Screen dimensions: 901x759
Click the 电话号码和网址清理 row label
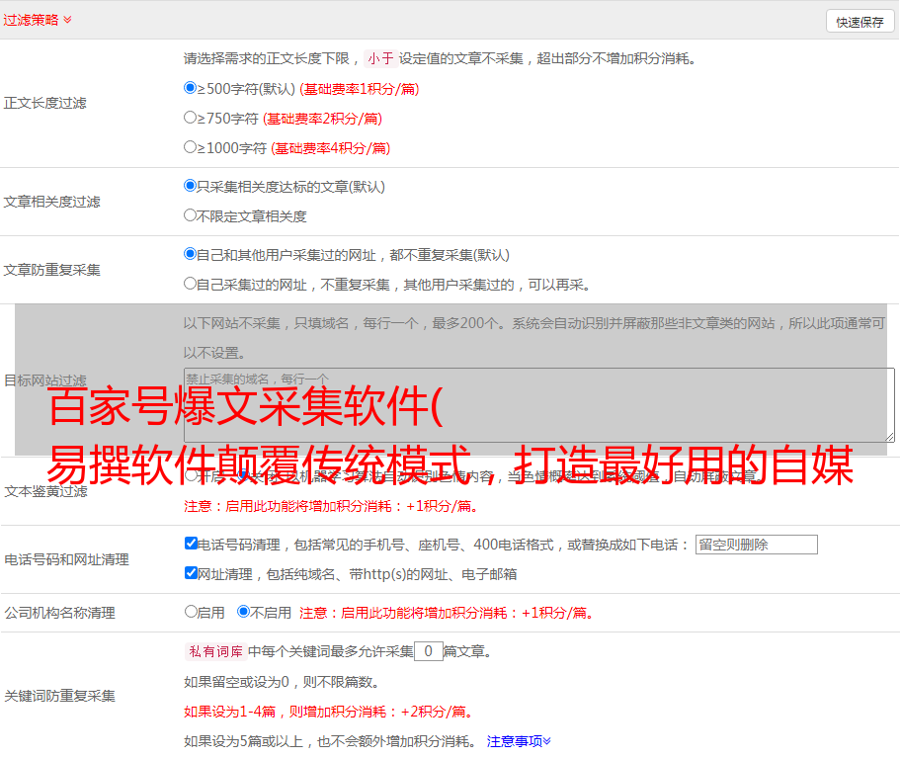pyautogui.click(x=66, y=559)
